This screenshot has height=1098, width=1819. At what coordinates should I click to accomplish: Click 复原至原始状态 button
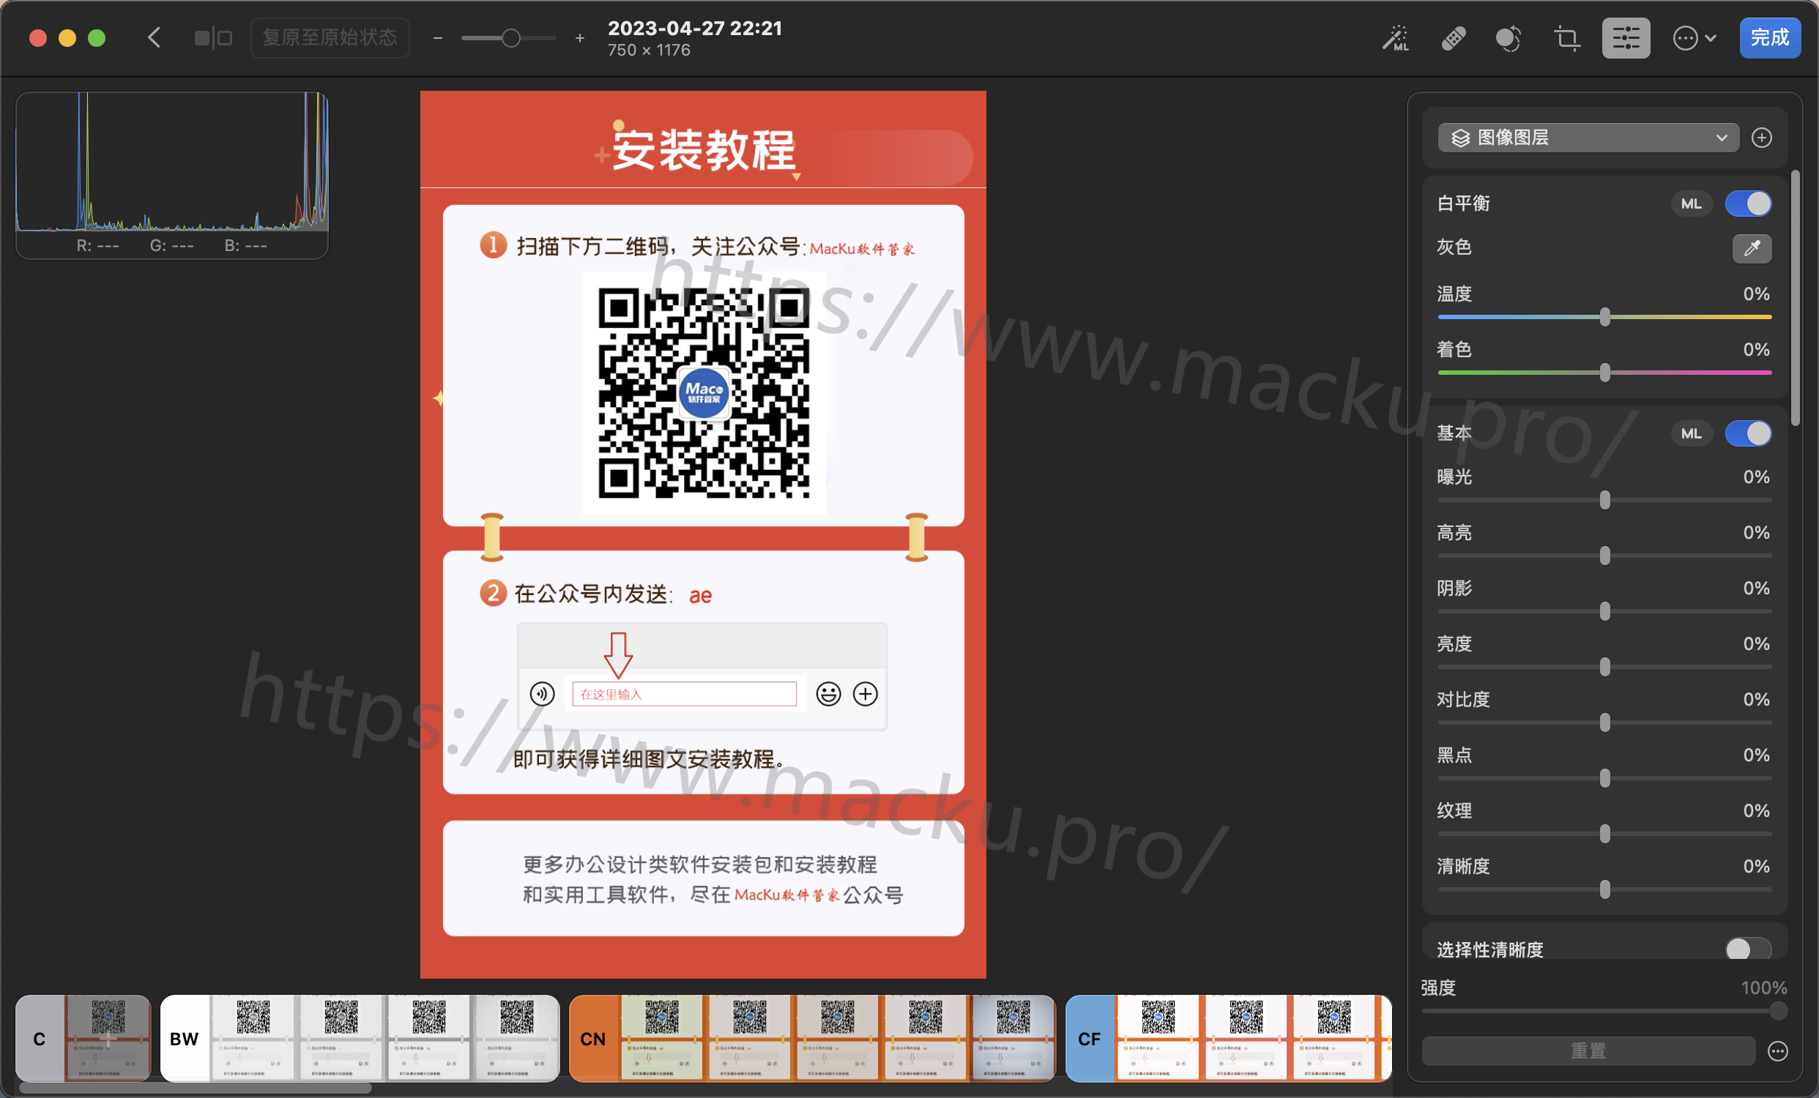click(x=330, y=37)
